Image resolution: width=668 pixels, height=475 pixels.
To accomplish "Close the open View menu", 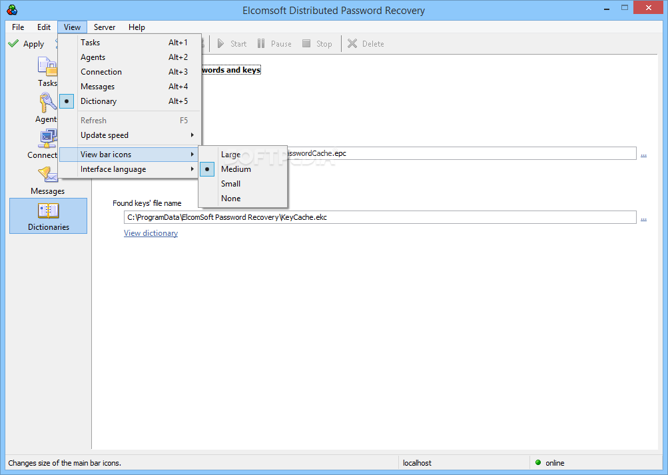I will click(72, 27).
